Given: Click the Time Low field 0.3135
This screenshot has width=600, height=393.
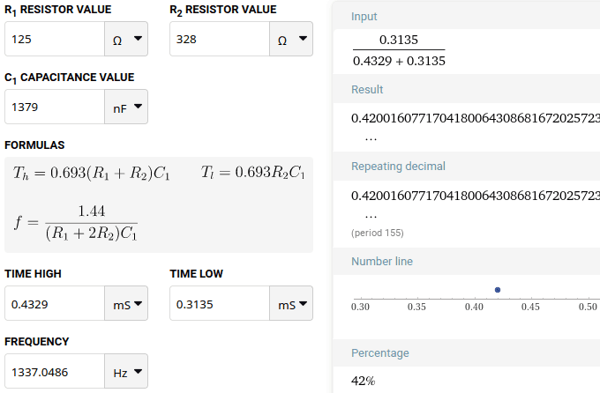Looking at the screenshot, I should click(220, 303).
